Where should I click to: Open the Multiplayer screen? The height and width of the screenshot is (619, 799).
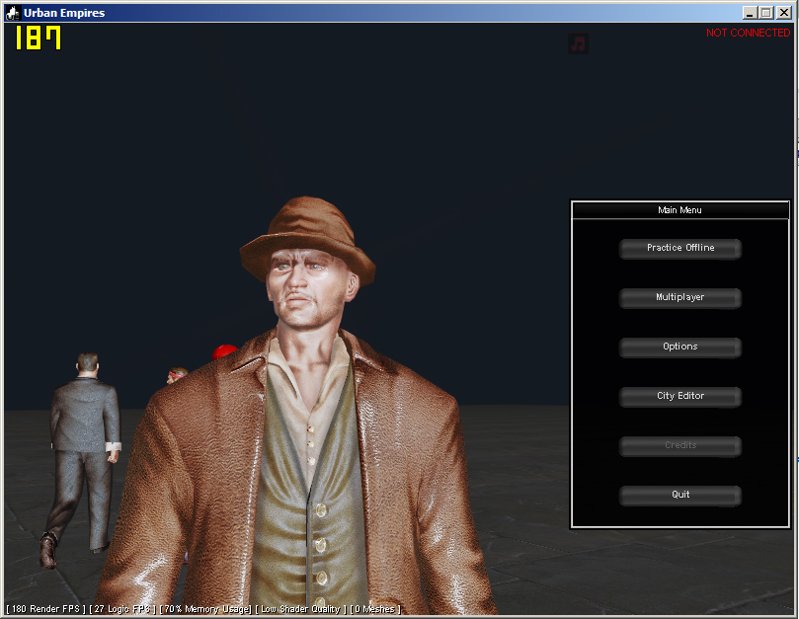[x=679, y=298]
